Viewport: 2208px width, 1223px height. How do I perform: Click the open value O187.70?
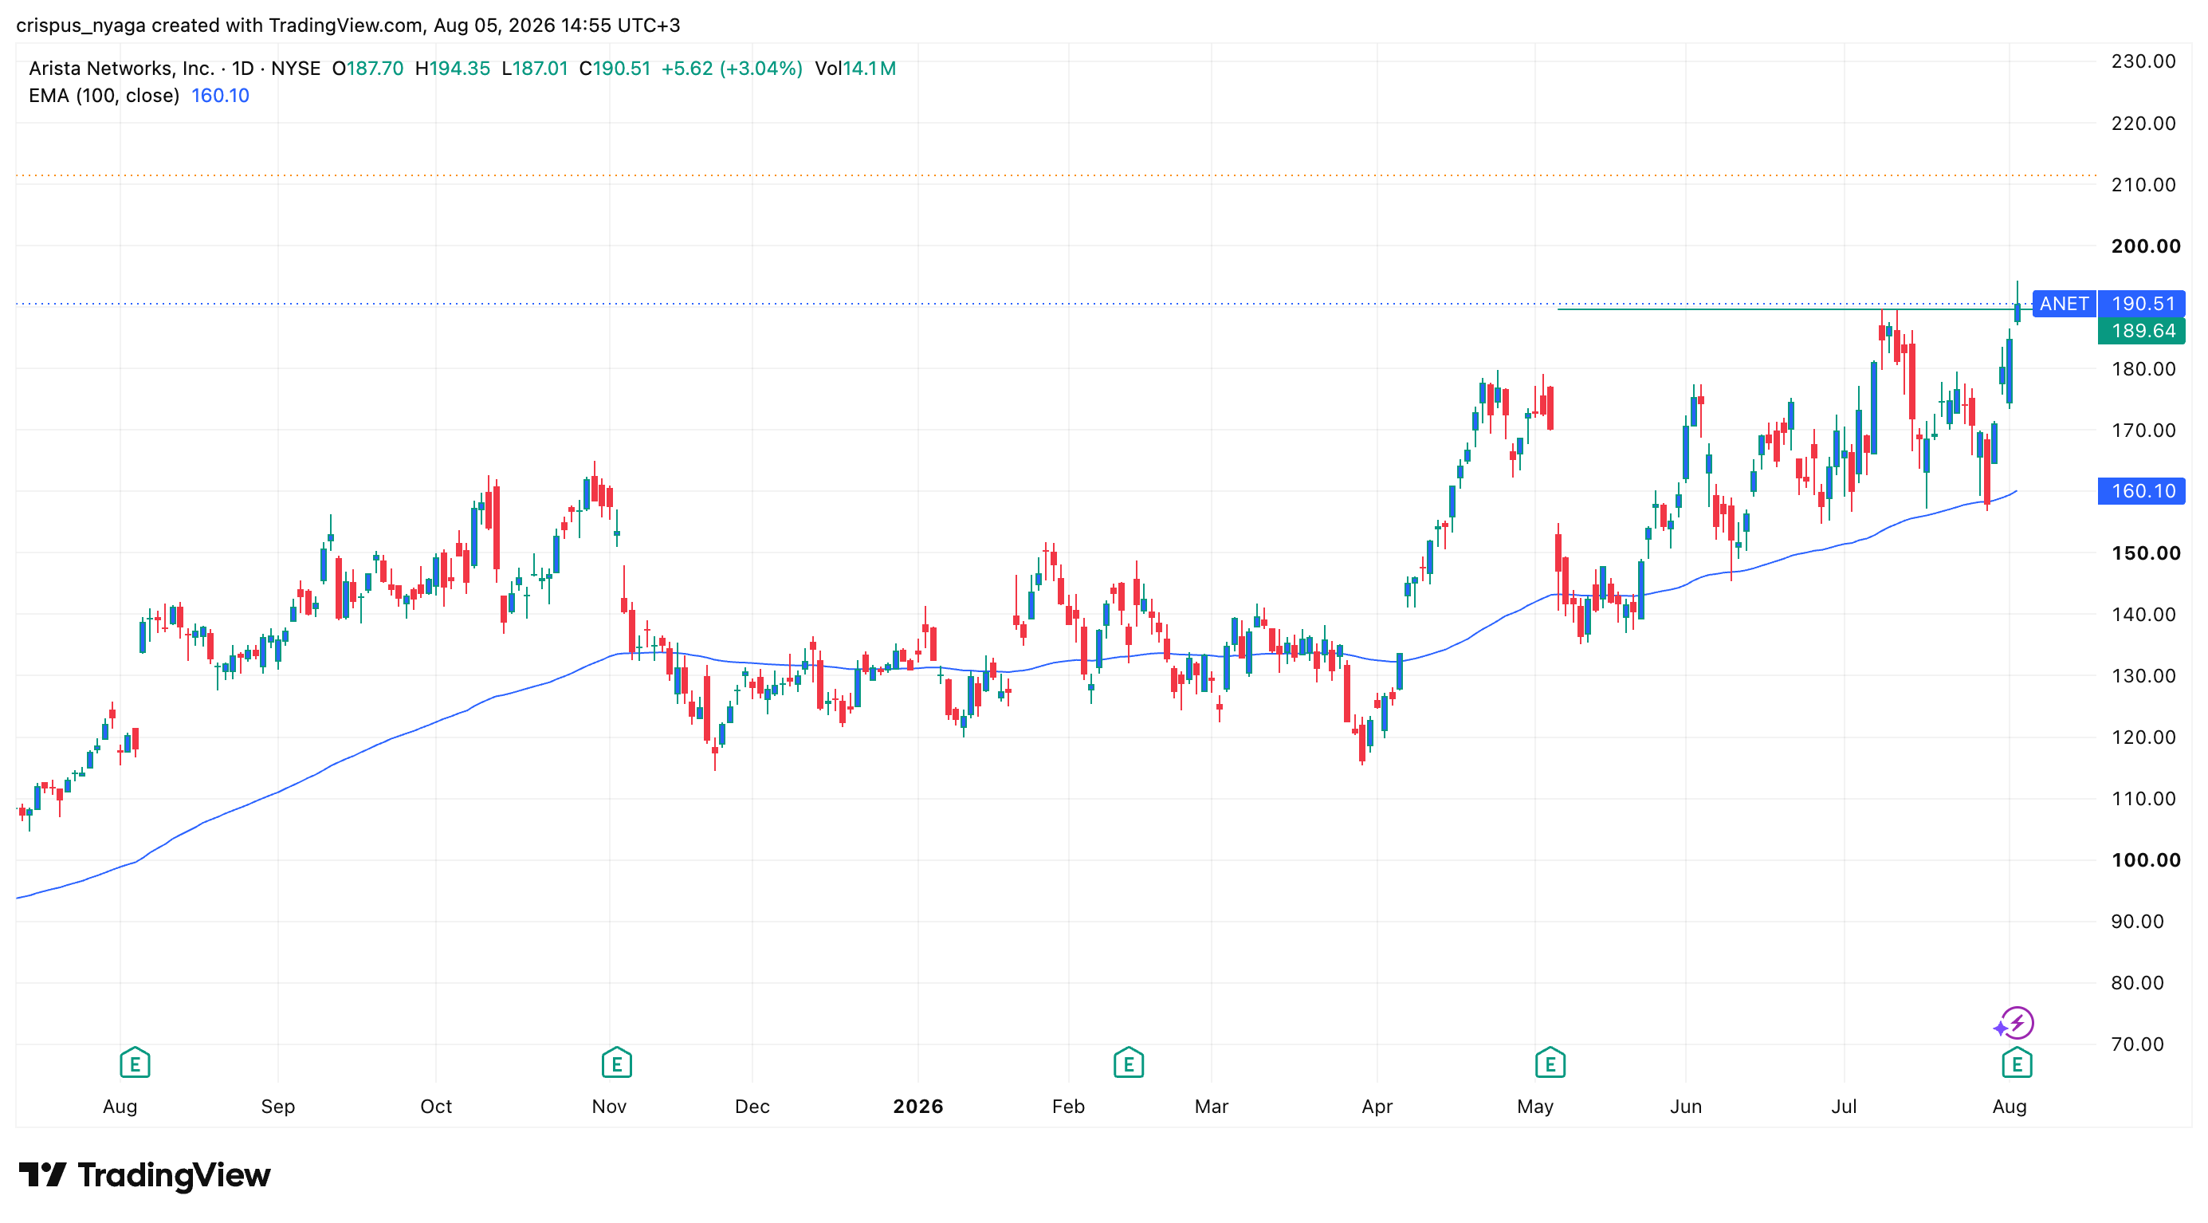[x=367, y=69]
